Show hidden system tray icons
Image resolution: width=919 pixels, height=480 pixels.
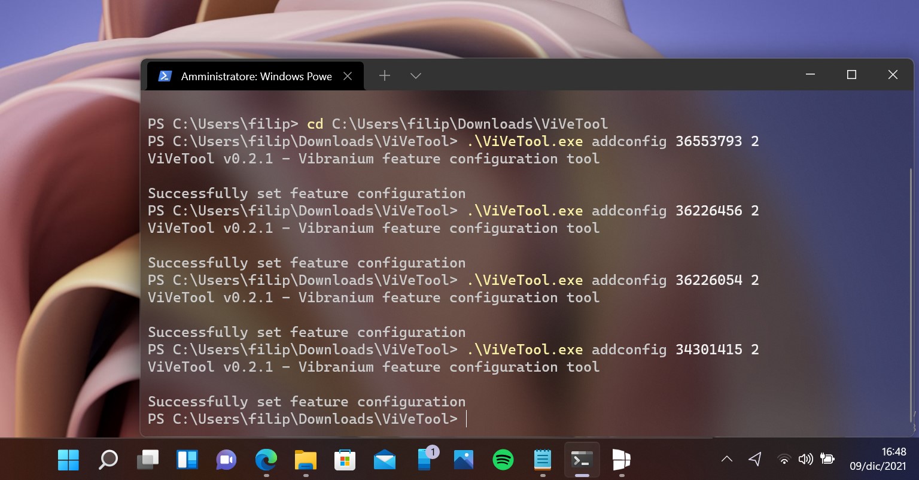[727, 460]
